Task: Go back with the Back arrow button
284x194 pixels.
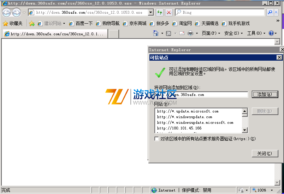Action: [7, 12]
